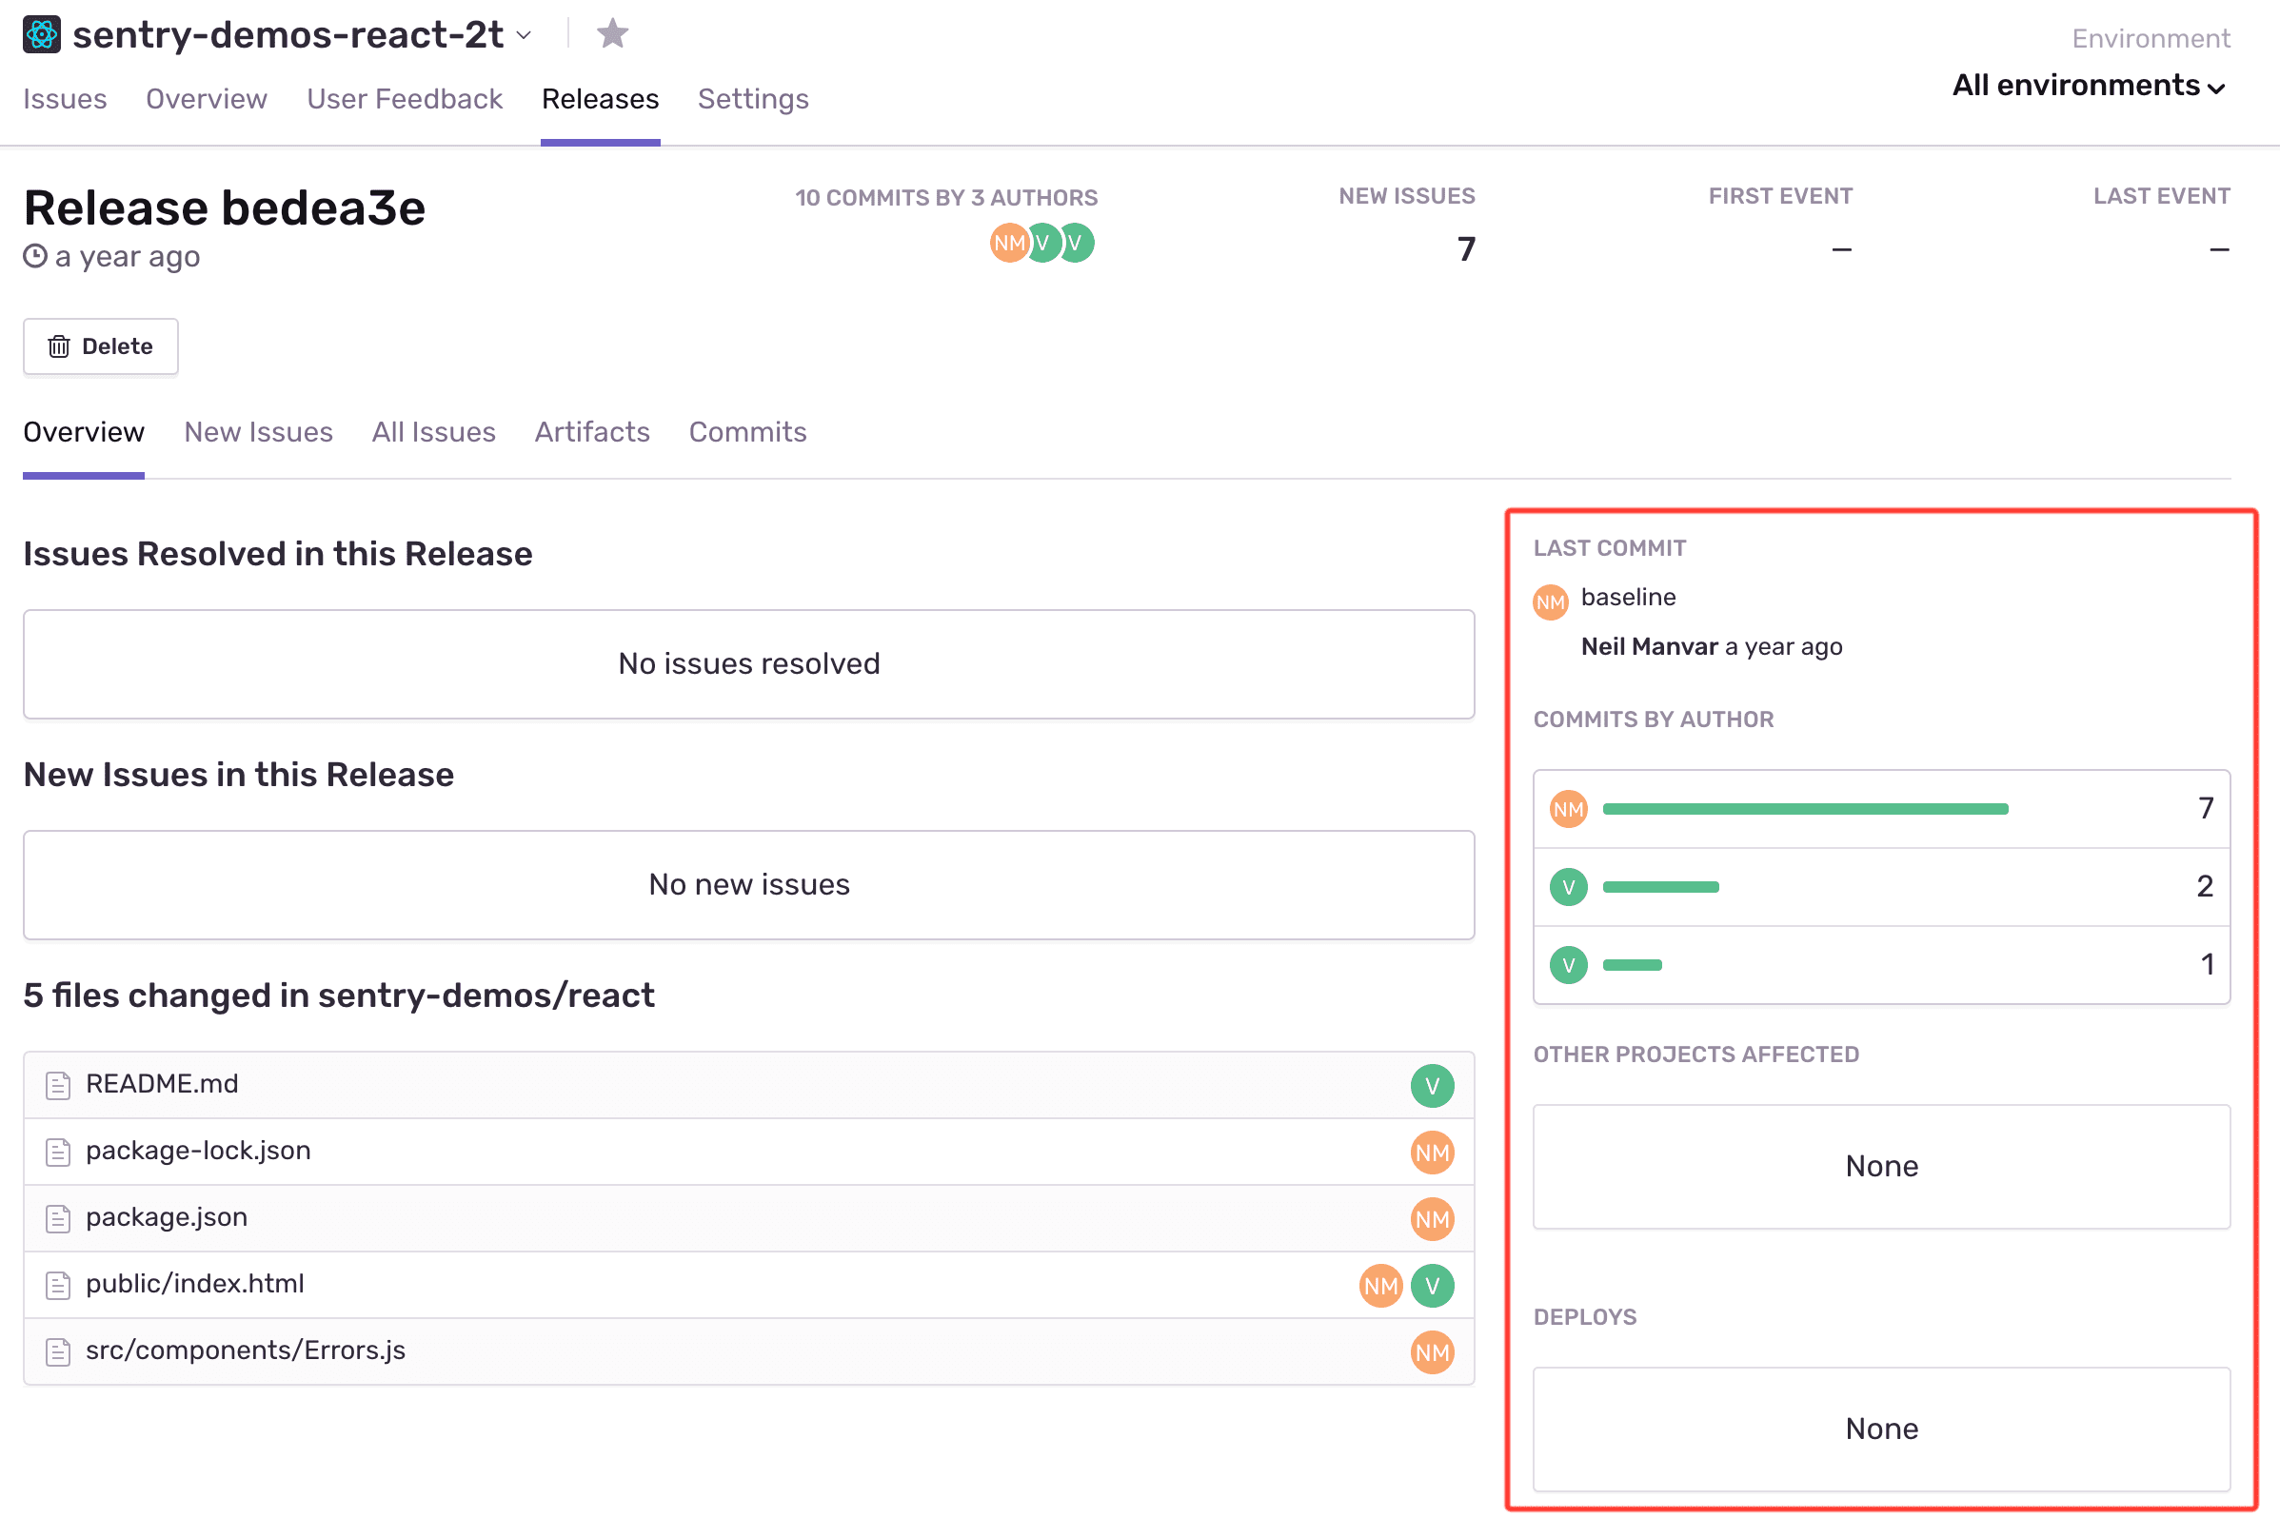Toggle the star to bookmark this project
Screen dimensions: 2280x1518
pyautogui.click(x=613, y=33)
